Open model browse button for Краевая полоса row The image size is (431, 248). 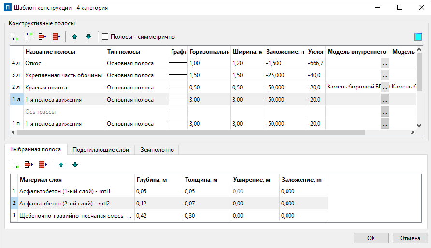click(385, 88)
